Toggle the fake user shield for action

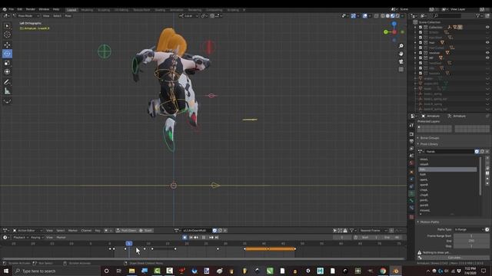[214, 230]
